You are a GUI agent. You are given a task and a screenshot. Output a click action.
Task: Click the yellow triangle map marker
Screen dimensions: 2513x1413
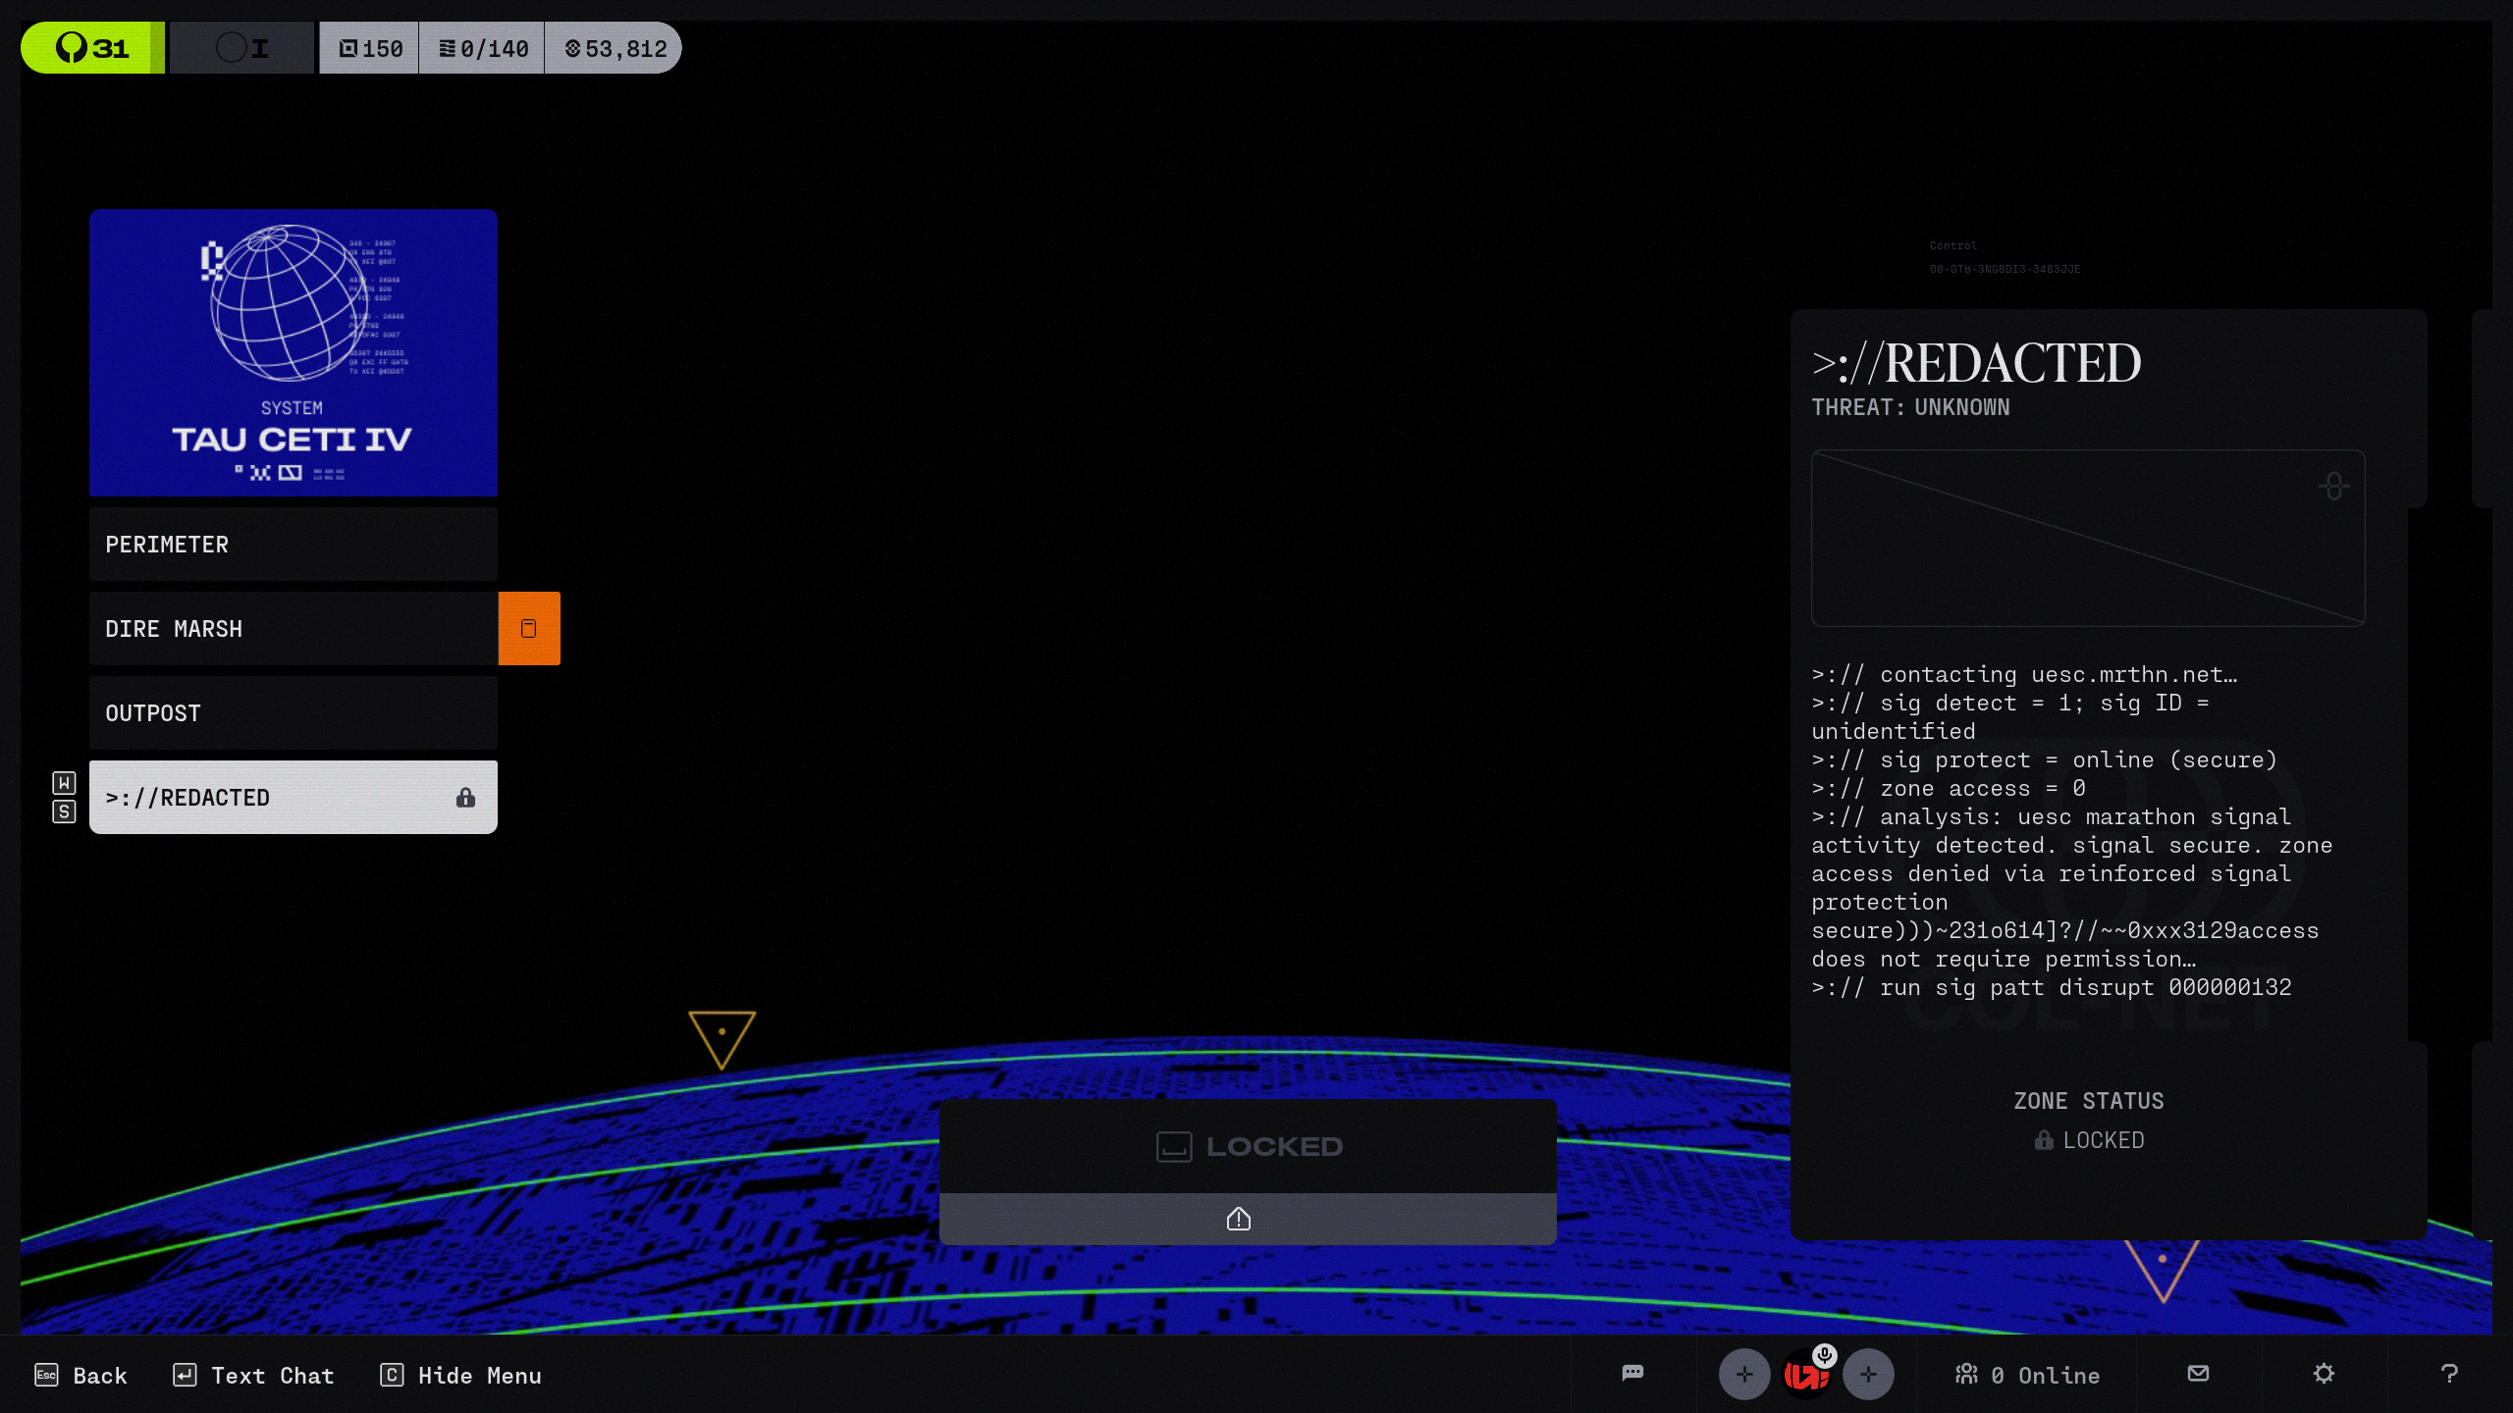(x=722, y=1037)
